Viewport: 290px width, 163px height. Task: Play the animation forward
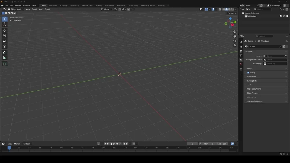[x=114, y=144]
